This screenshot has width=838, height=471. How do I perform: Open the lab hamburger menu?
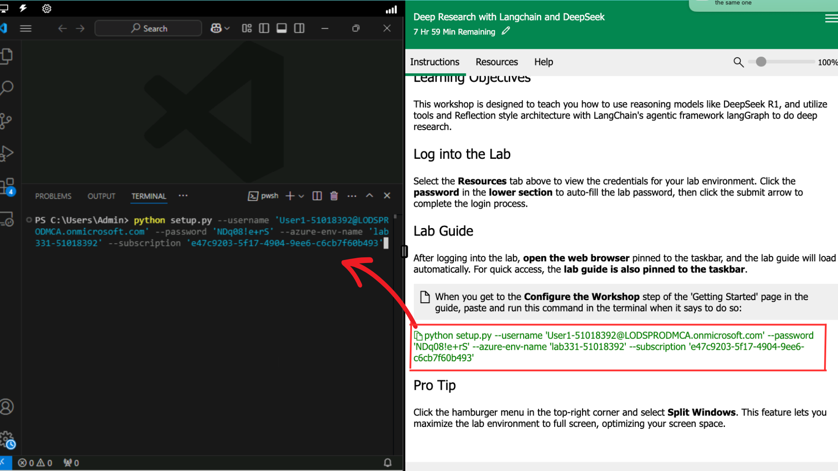coord(831,18)
